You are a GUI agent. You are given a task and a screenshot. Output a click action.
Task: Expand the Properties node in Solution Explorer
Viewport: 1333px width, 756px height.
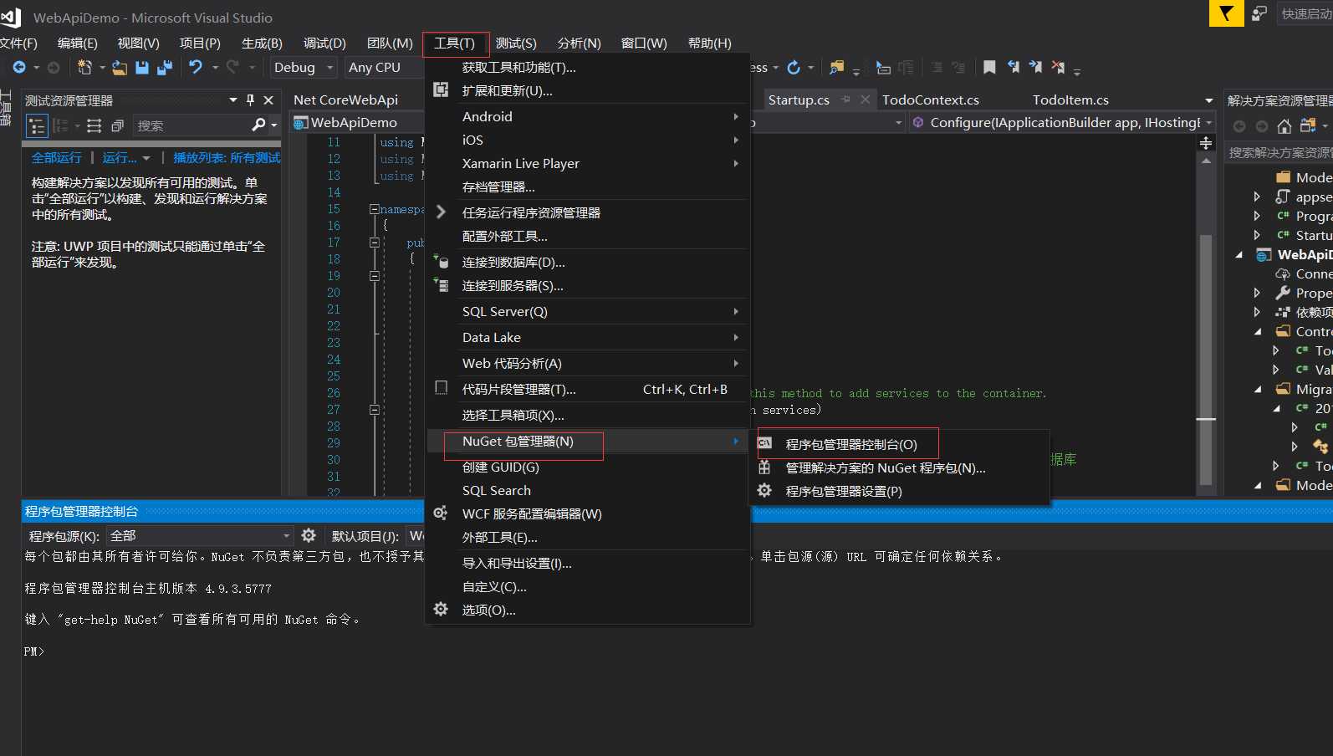[1257, 293]
